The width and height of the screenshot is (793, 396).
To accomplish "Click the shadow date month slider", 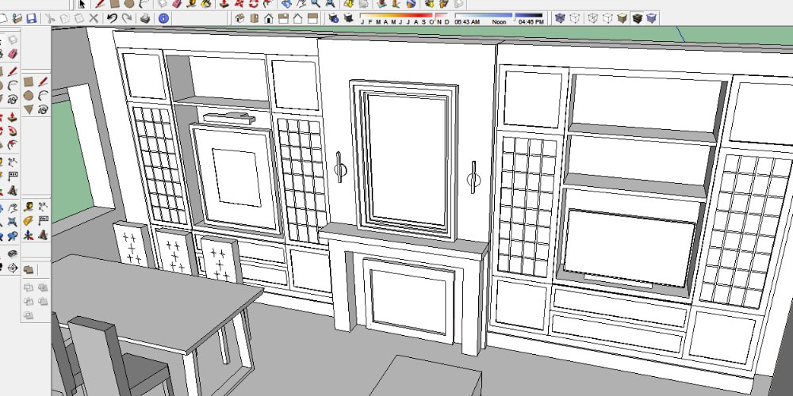I will click(x=396, y=15).
